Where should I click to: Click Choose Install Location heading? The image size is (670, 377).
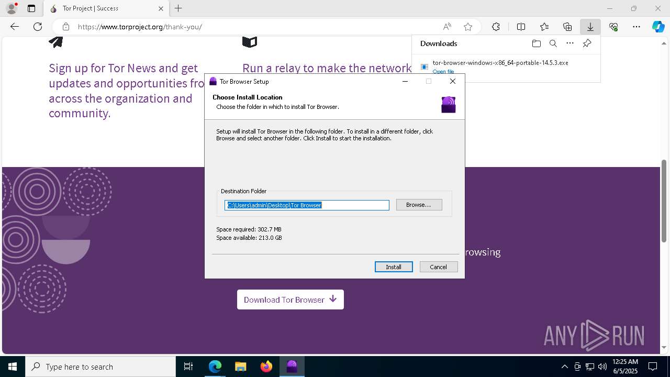248,97
